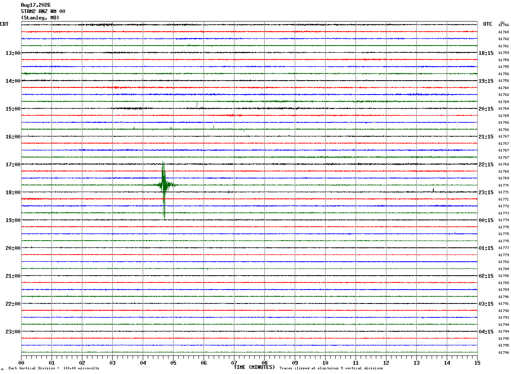Click minute tick label 08 on time axis
Viewport: 511px width, 374px height.
[x=265, y=363]
